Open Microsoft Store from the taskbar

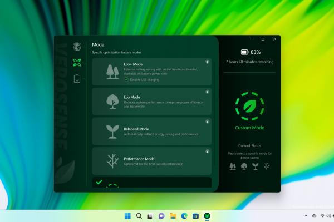click(x=195, y=216)
